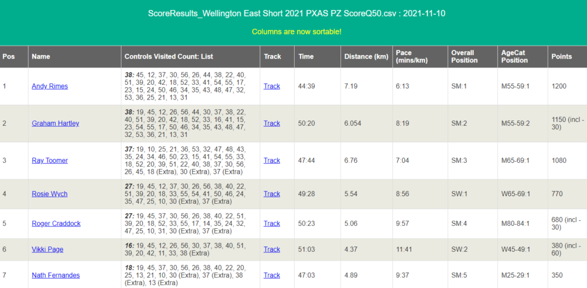Select age category M65-69:1
Viewport: 587px width, 288px height.
515,160
